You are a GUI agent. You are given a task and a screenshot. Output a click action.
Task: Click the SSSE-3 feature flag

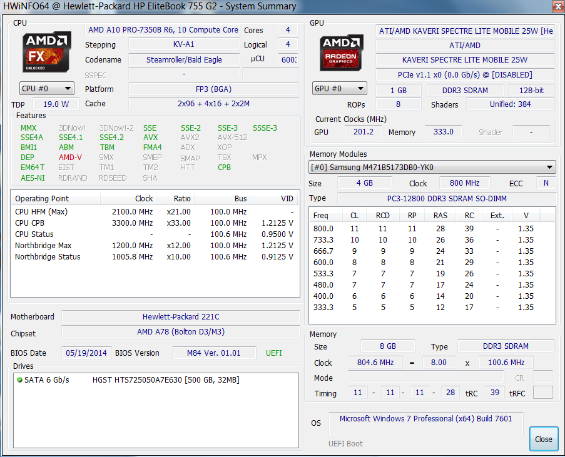(x=265, y=128)
